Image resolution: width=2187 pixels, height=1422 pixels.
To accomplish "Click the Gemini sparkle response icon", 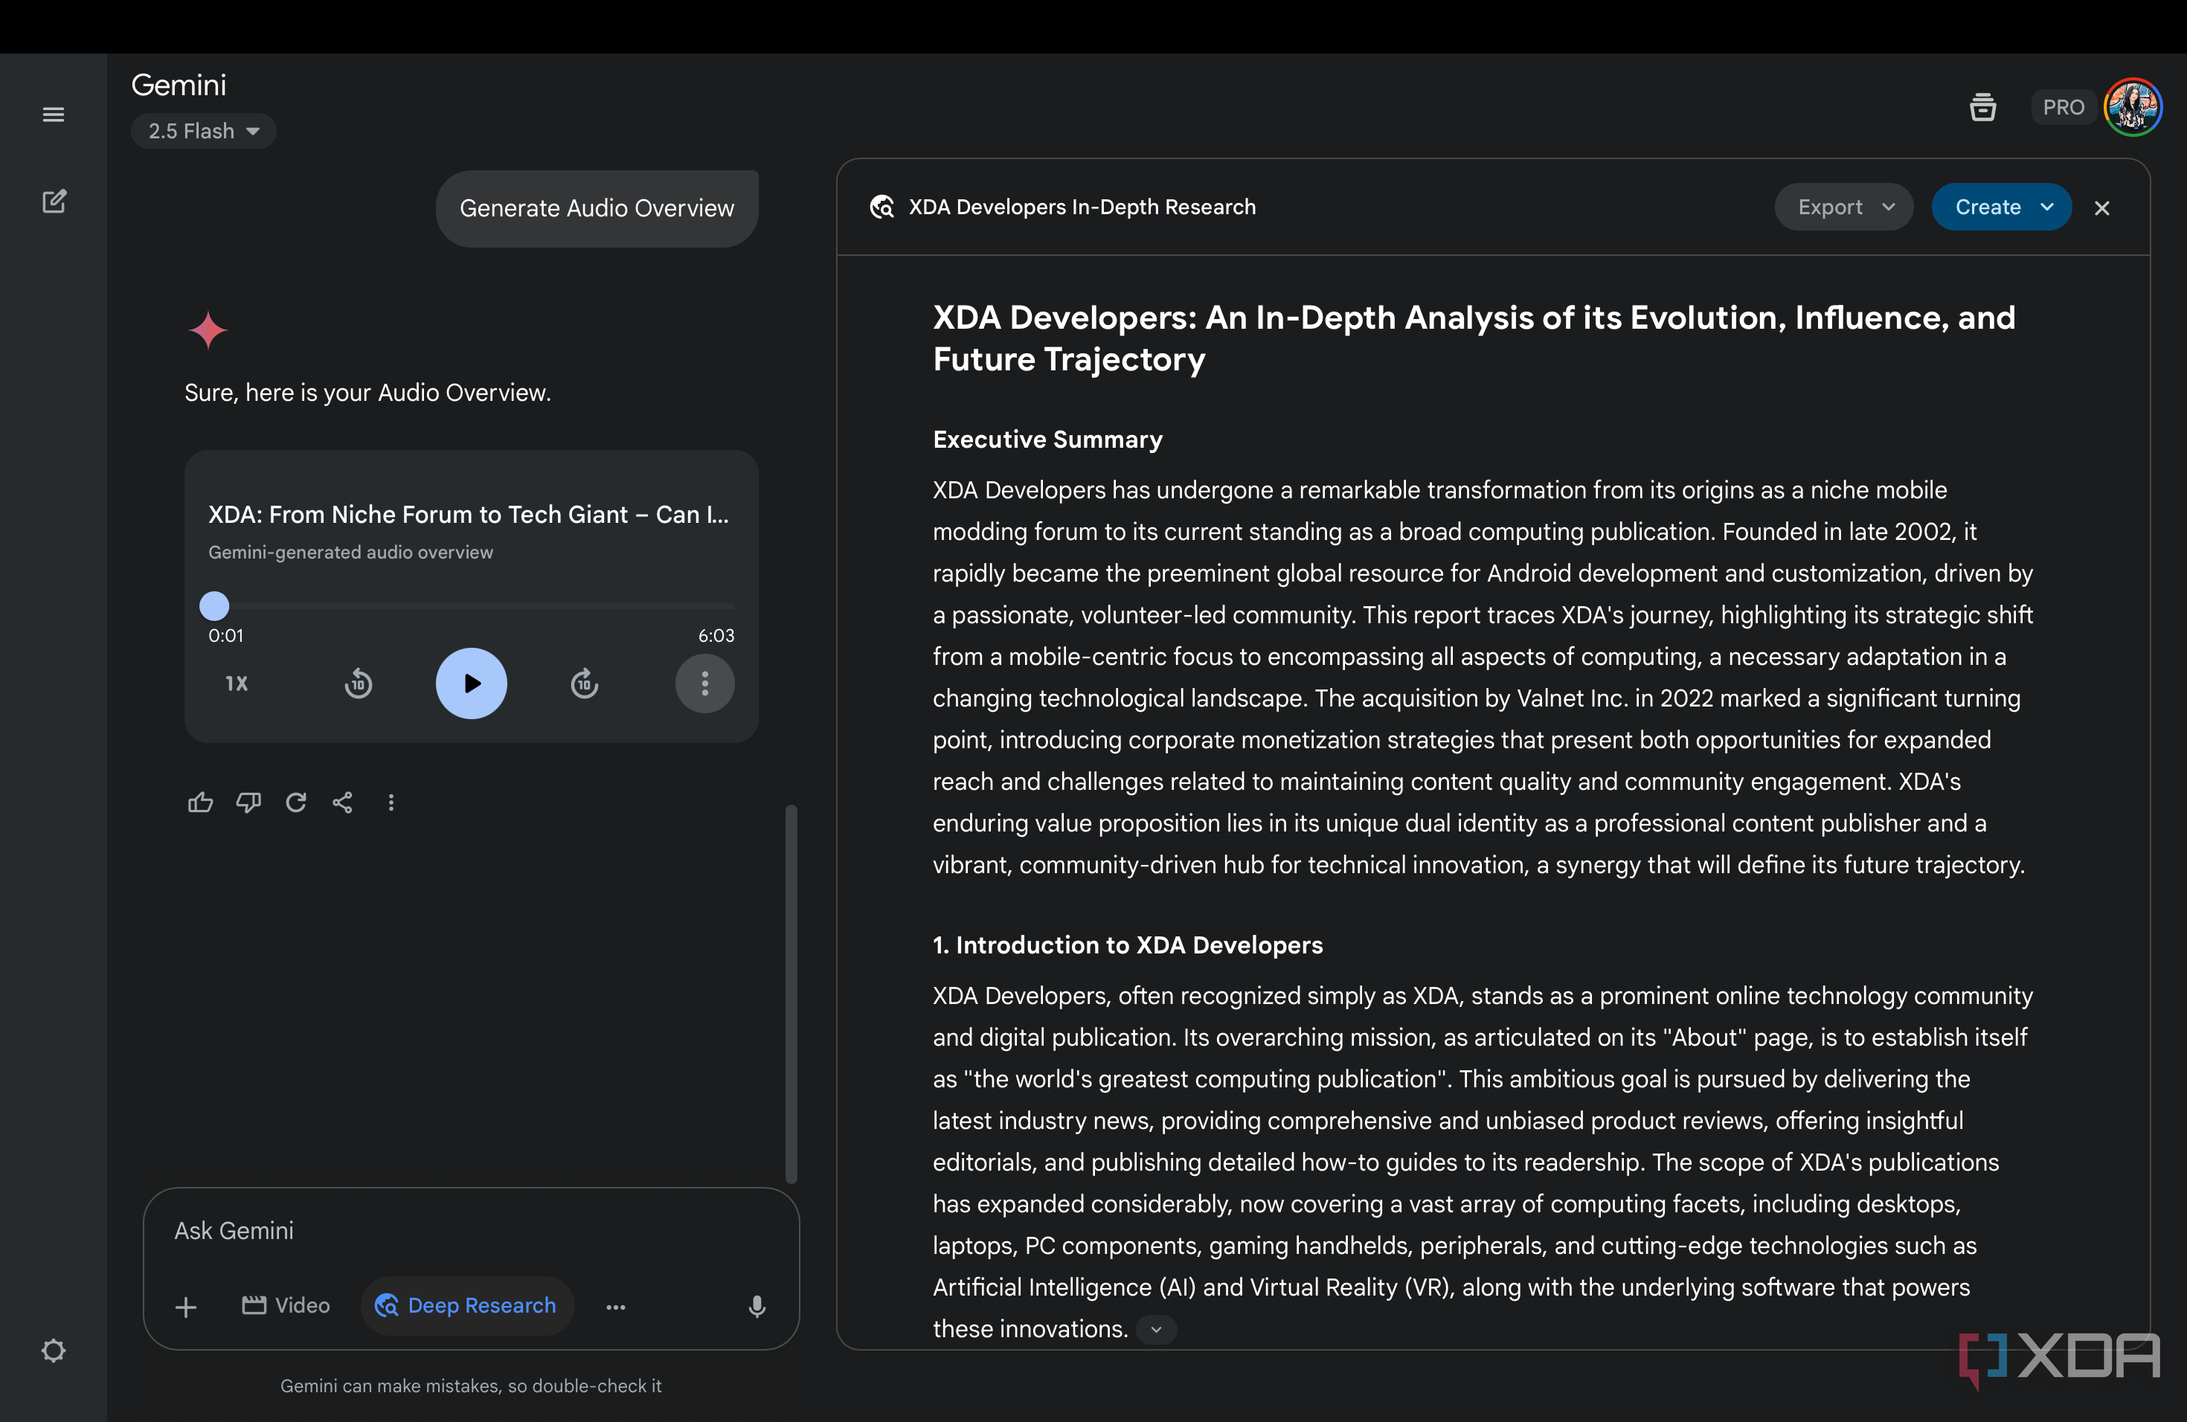I will [208, 331].
